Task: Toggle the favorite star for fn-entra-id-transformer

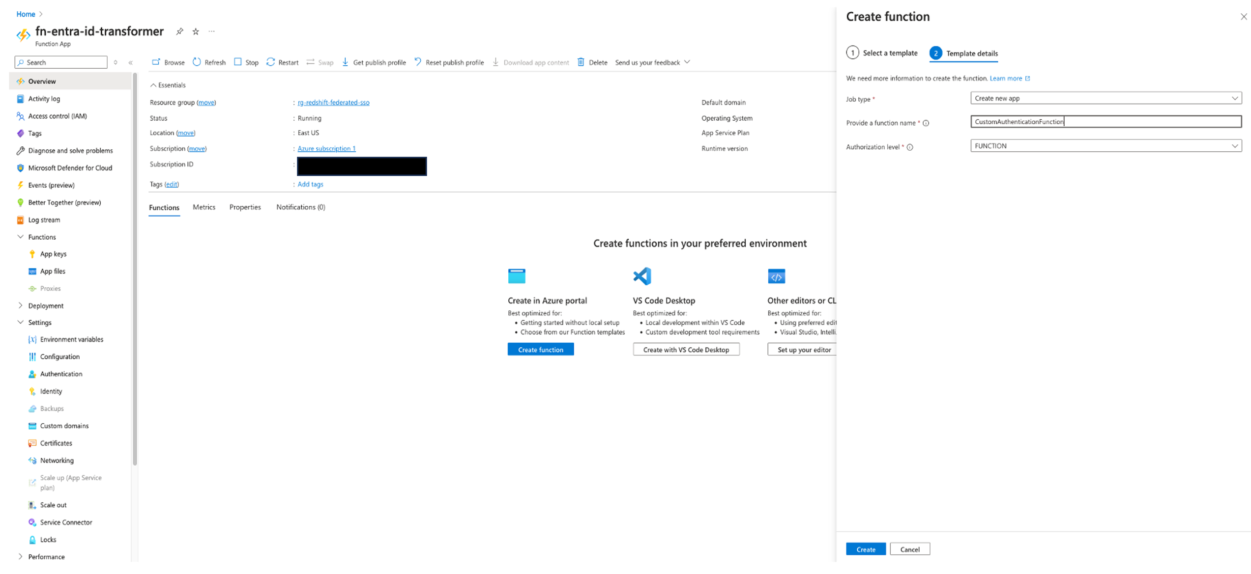Action: pyautogui.click(x=195, y=31)
